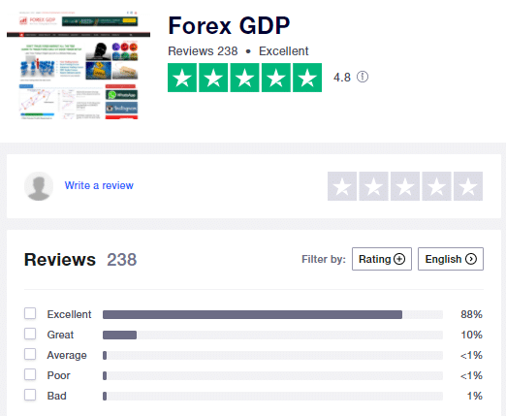Tick the Poor rating checkbox
The height and width of the screenshot is (416, 506).
point(30,374)
